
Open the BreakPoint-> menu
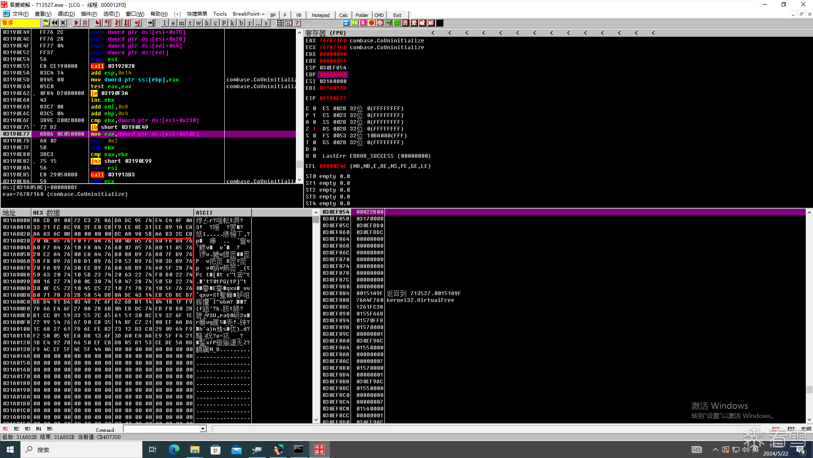249,14
